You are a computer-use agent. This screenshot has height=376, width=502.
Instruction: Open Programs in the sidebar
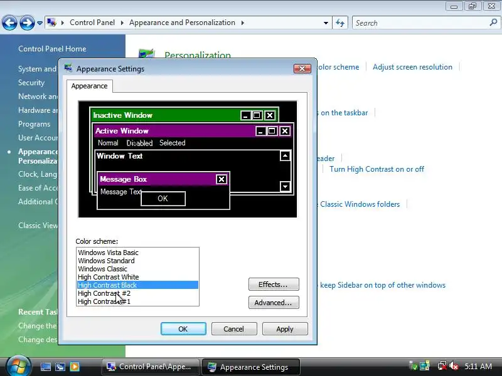click(x=35, y=124)
